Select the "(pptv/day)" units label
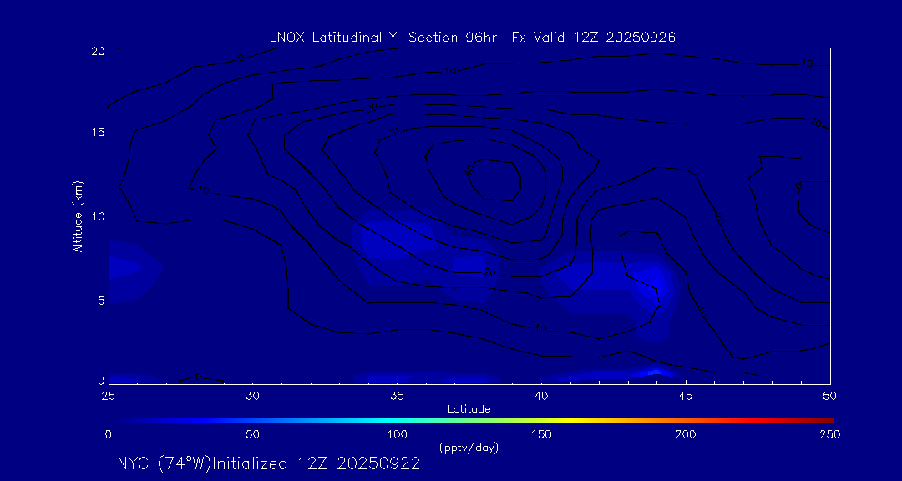 [x=469, y=448]
